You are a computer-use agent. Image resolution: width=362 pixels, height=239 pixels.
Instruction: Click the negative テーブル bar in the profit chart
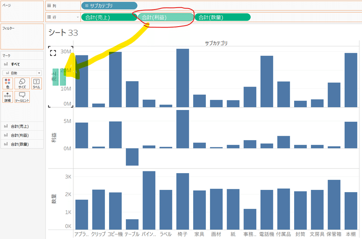pos(132,157)
